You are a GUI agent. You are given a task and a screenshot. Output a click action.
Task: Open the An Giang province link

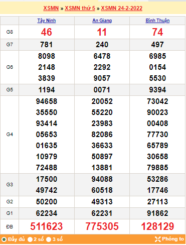[102, 21]
